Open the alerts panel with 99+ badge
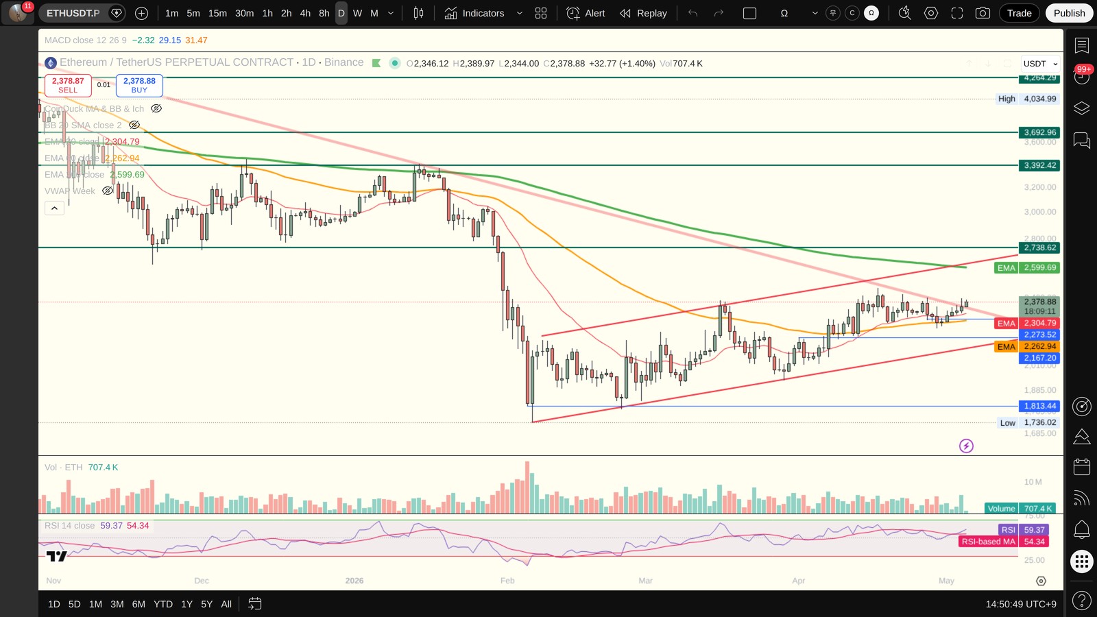The height and width of the screenshot is (617, 1097). click(x=1082, y=77)
